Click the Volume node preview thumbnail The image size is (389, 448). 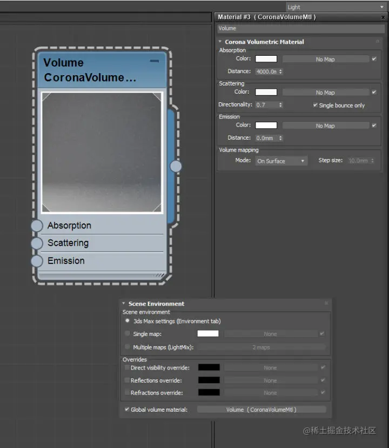tap(102, 153)
